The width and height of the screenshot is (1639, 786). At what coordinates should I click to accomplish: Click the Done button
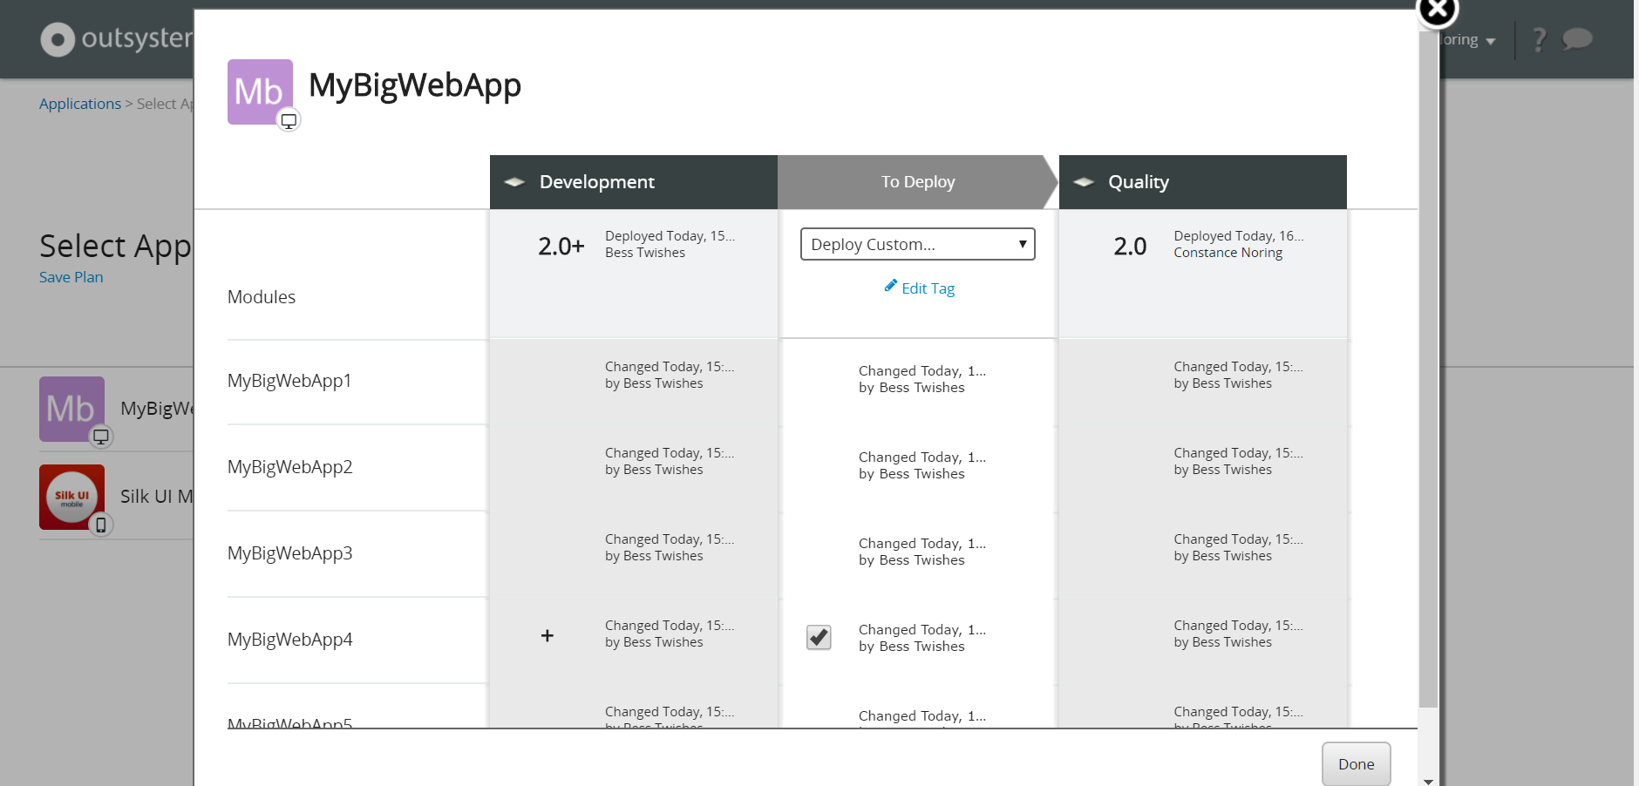1355,763
